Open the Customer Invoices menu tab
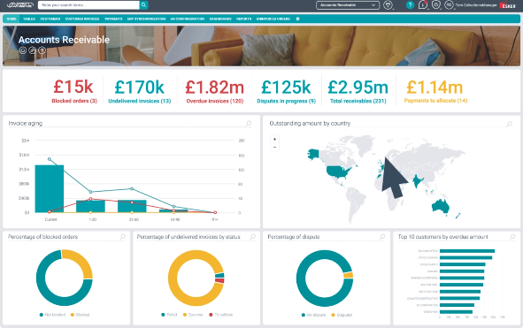 (82, 19)
